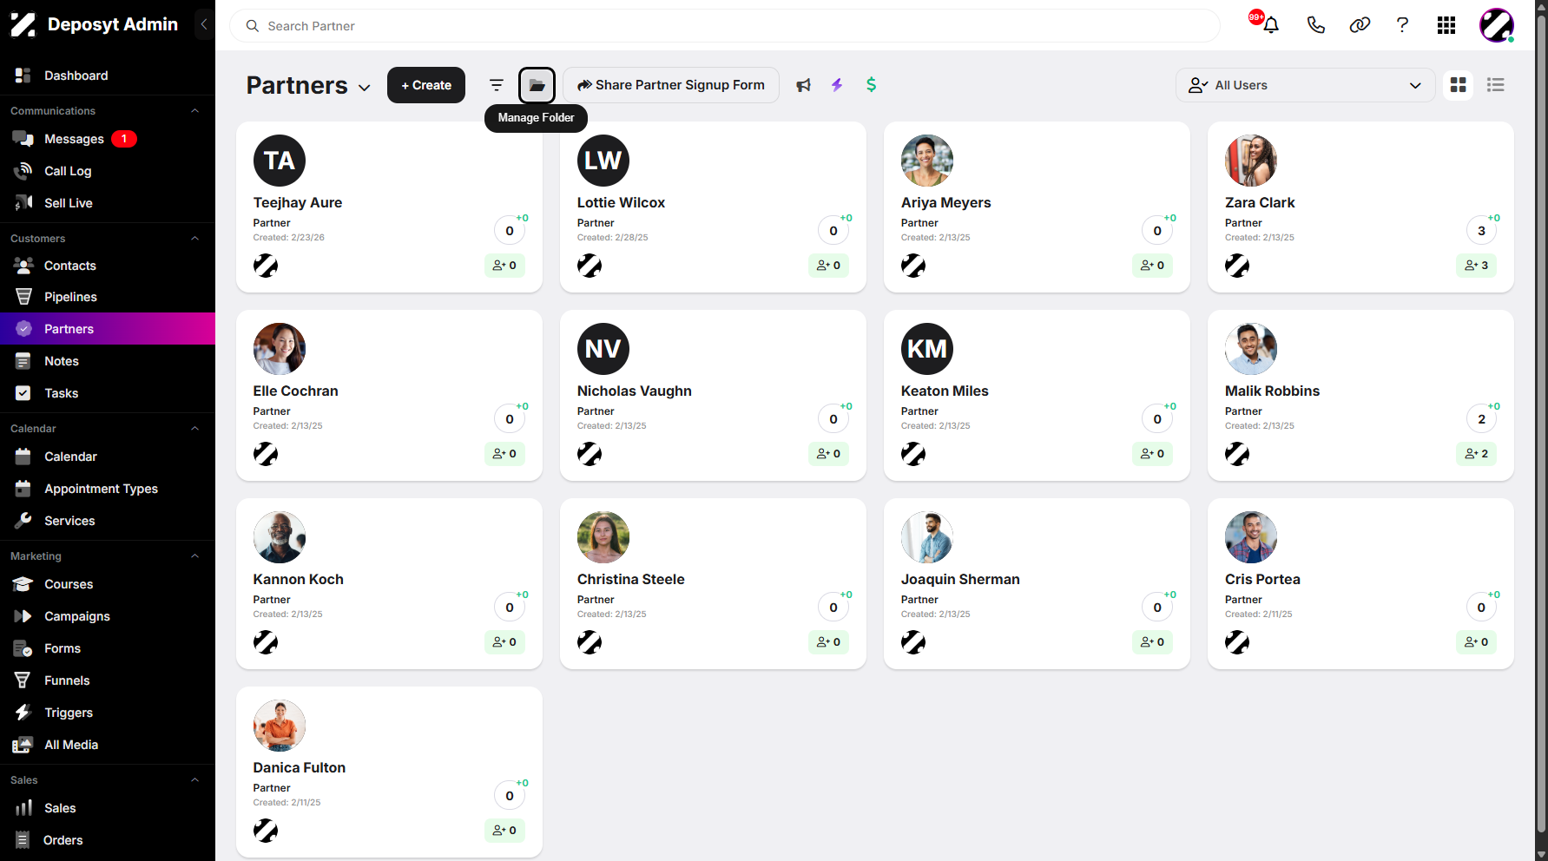Image resolution: width=1548 pixels, height=861 pixels.
Task: Click Ariya Meyers profile photo
Action: 927,161
